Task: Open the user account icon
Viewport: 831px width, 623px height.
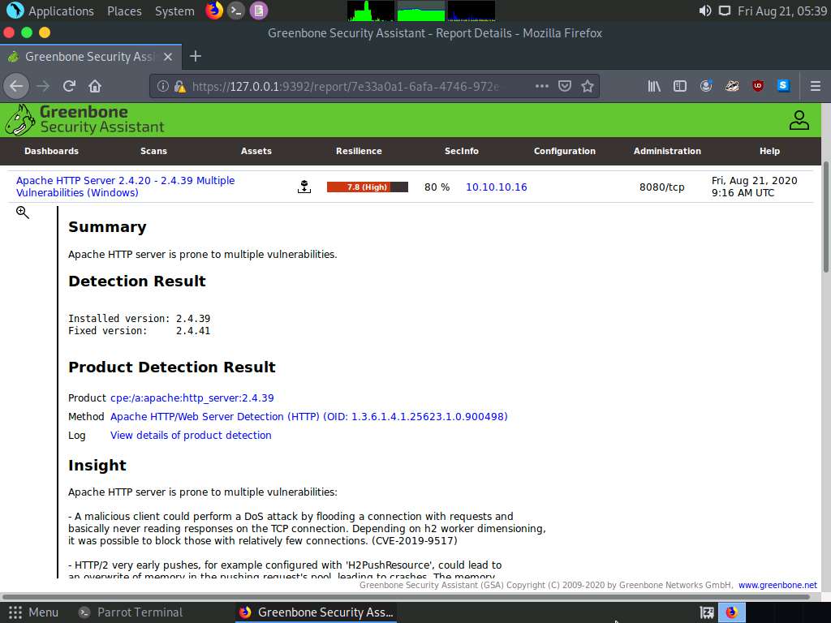Action: coord(799,120)
